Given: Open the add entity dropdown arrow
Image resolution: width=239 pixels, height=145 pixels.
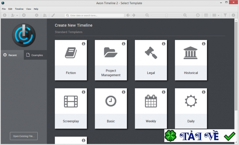Looking at the screenshot, I should tap(17, 15).
